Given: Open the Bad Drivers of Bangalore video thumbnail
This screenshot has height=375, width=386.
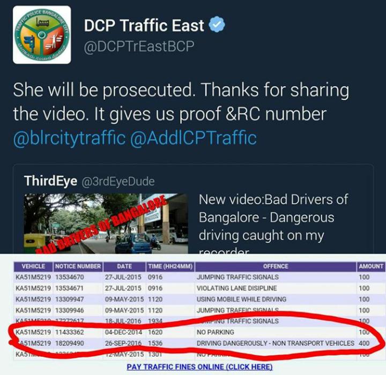Looking at the screenshot, I should coord(106,223).
